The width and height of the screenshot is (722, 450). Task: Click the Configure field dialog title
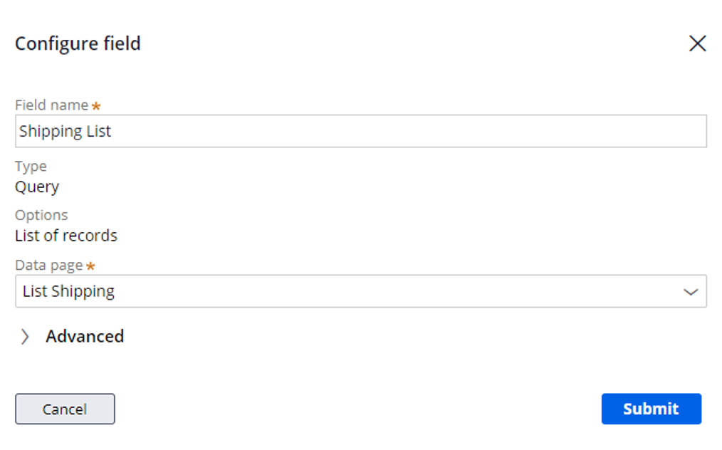click(x=78, y=43)
